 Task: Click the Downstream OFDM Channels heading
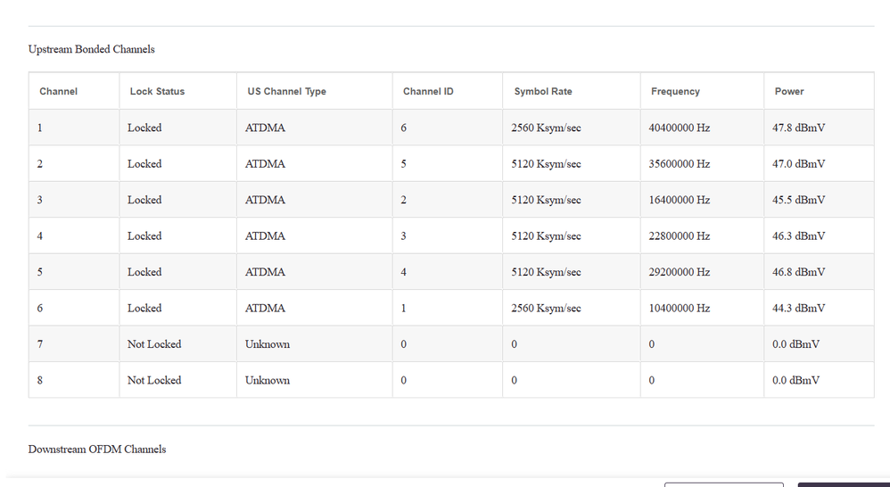96,449
